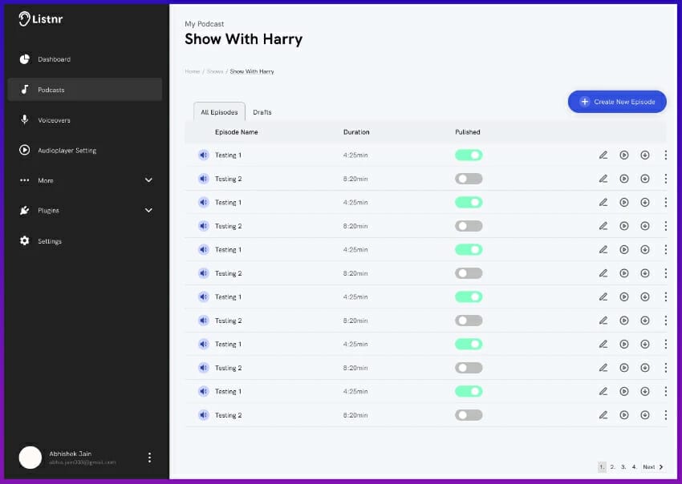This screenshot has height=484, width=682.
Task: Open user account menu next to Abhishek Jain
Action: pos(149,458)
